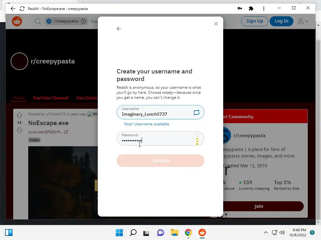Select the Posts tab
The image size is (321, 240).
[19, 98]
